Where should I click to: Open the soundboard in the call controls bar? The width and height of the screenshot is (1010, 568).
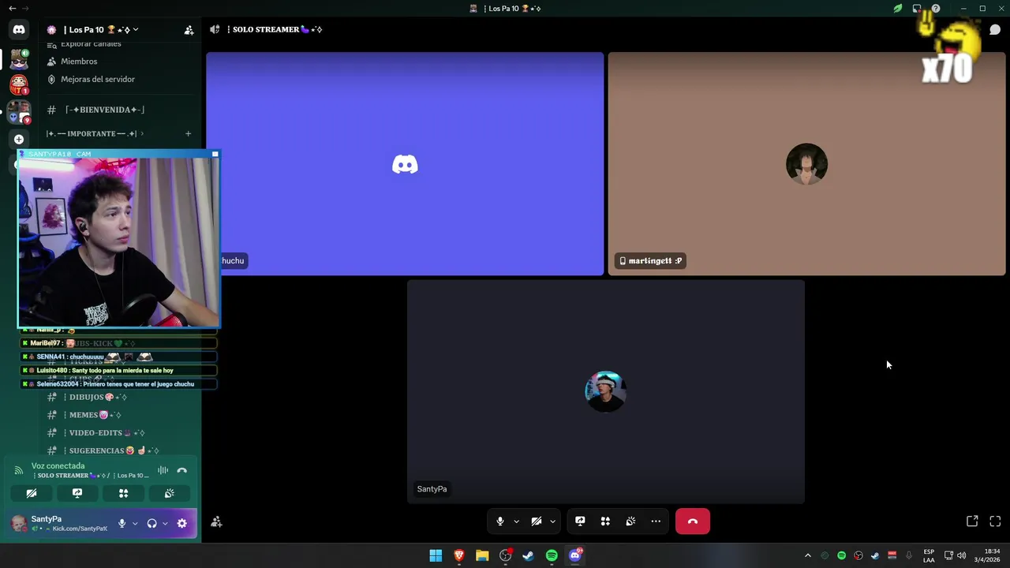630,521
